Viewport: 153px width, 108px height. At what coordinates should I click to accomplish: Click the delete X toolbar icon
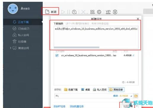tap(84, 12)
